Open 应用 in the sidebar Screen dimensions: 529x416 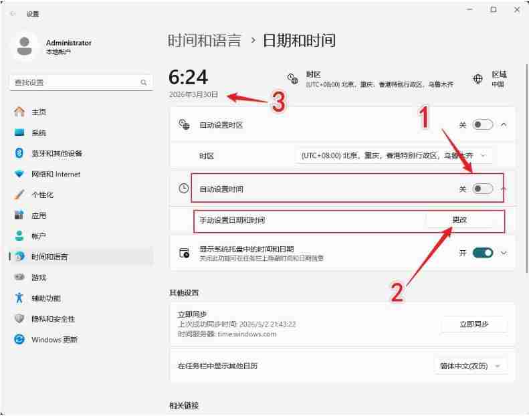[x=81, y=215]
